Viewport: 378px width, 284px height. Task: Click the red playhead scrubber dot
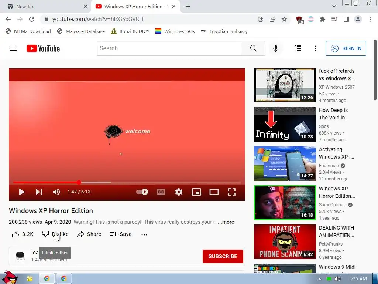79,183
